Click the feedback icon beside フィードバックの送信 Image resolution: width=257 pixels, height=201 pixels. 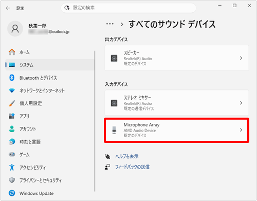tap(107, 167)
